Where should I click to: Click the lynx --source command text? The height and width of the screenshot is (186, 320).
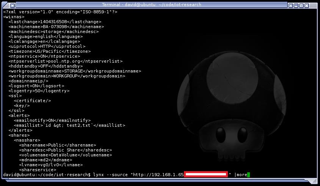click(110, 175)
